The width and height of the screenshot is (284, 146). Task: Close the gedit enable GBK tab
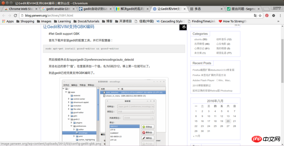[74, 9]
